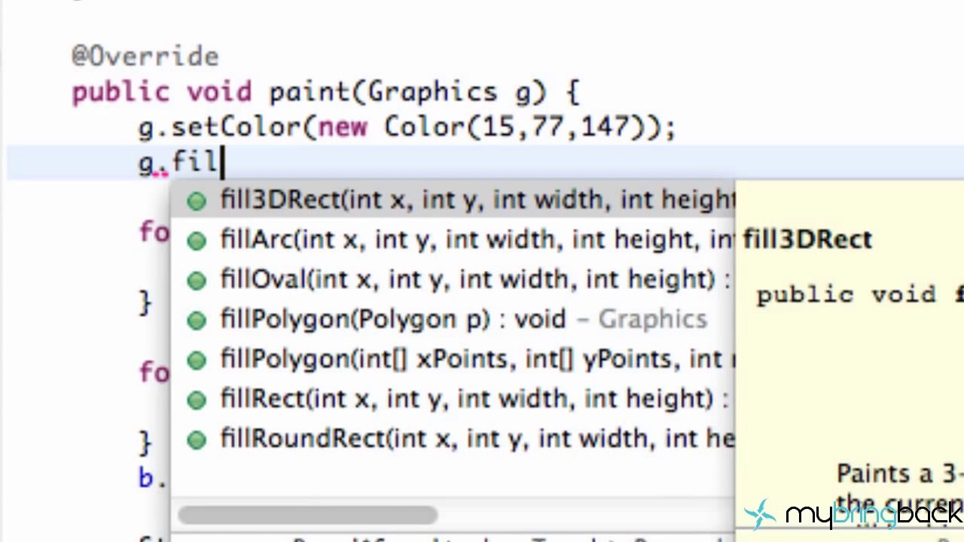Select fillArc autocomplete suggestion
The width and height of the screenshot is (964, 542).
452,240
